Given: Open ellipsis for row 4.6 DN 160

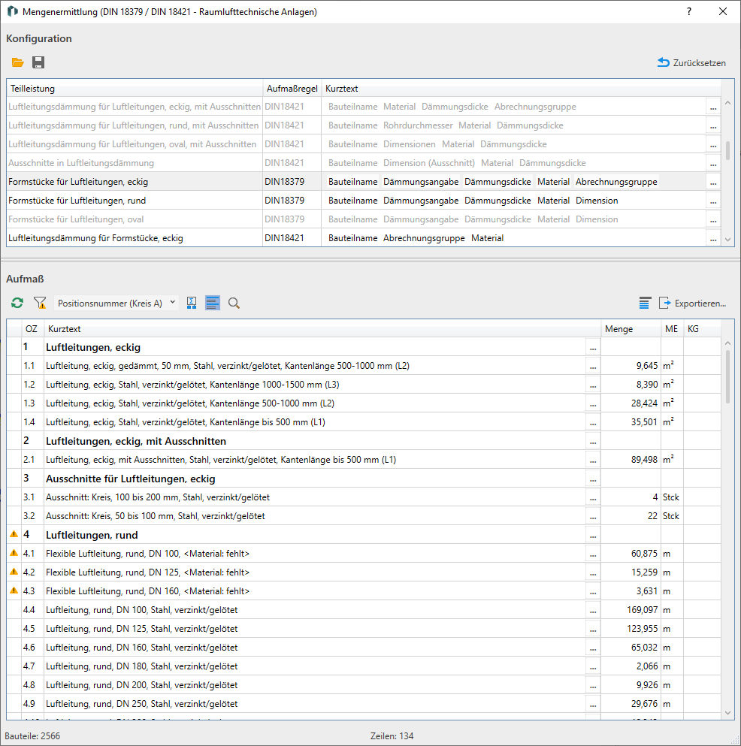Looking at the screenshot, I should [x=593, y=648].
